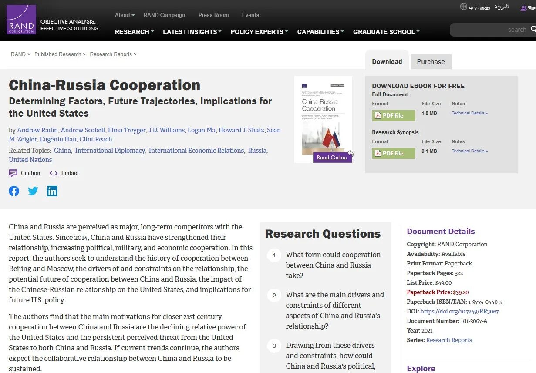Expand the CAPABILITIES menu

(320, 32)
